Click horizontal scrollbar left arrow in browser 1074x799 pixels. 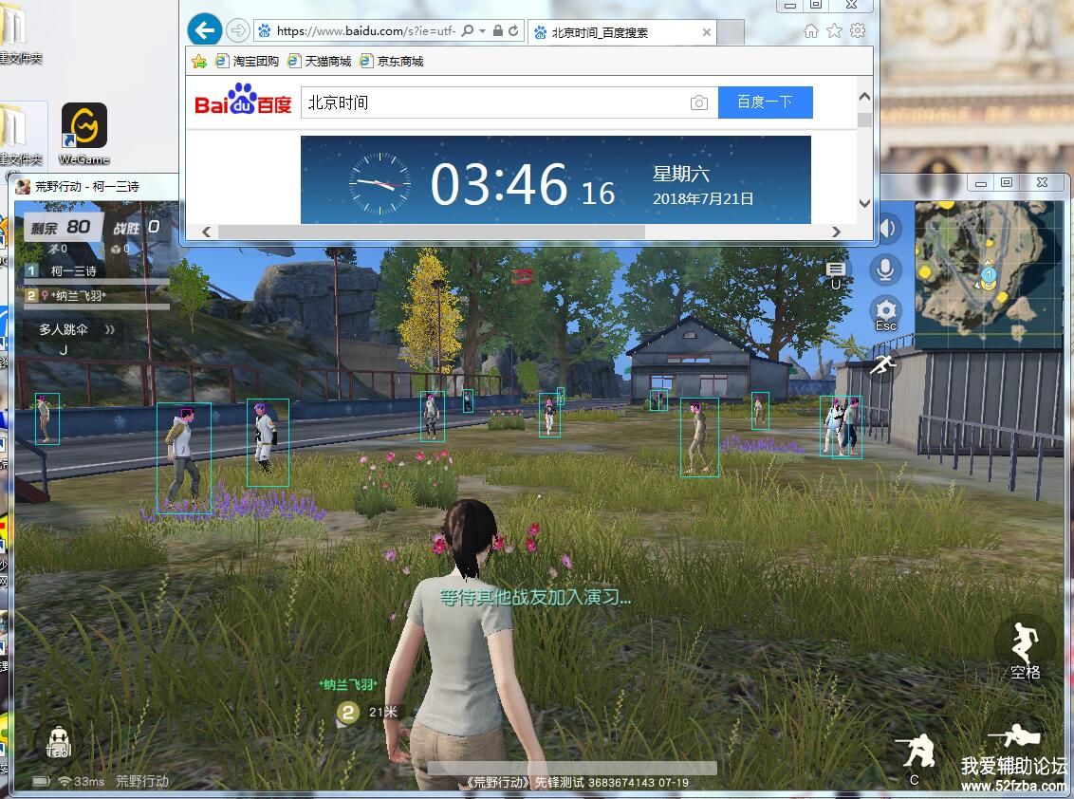click(206, 232)
